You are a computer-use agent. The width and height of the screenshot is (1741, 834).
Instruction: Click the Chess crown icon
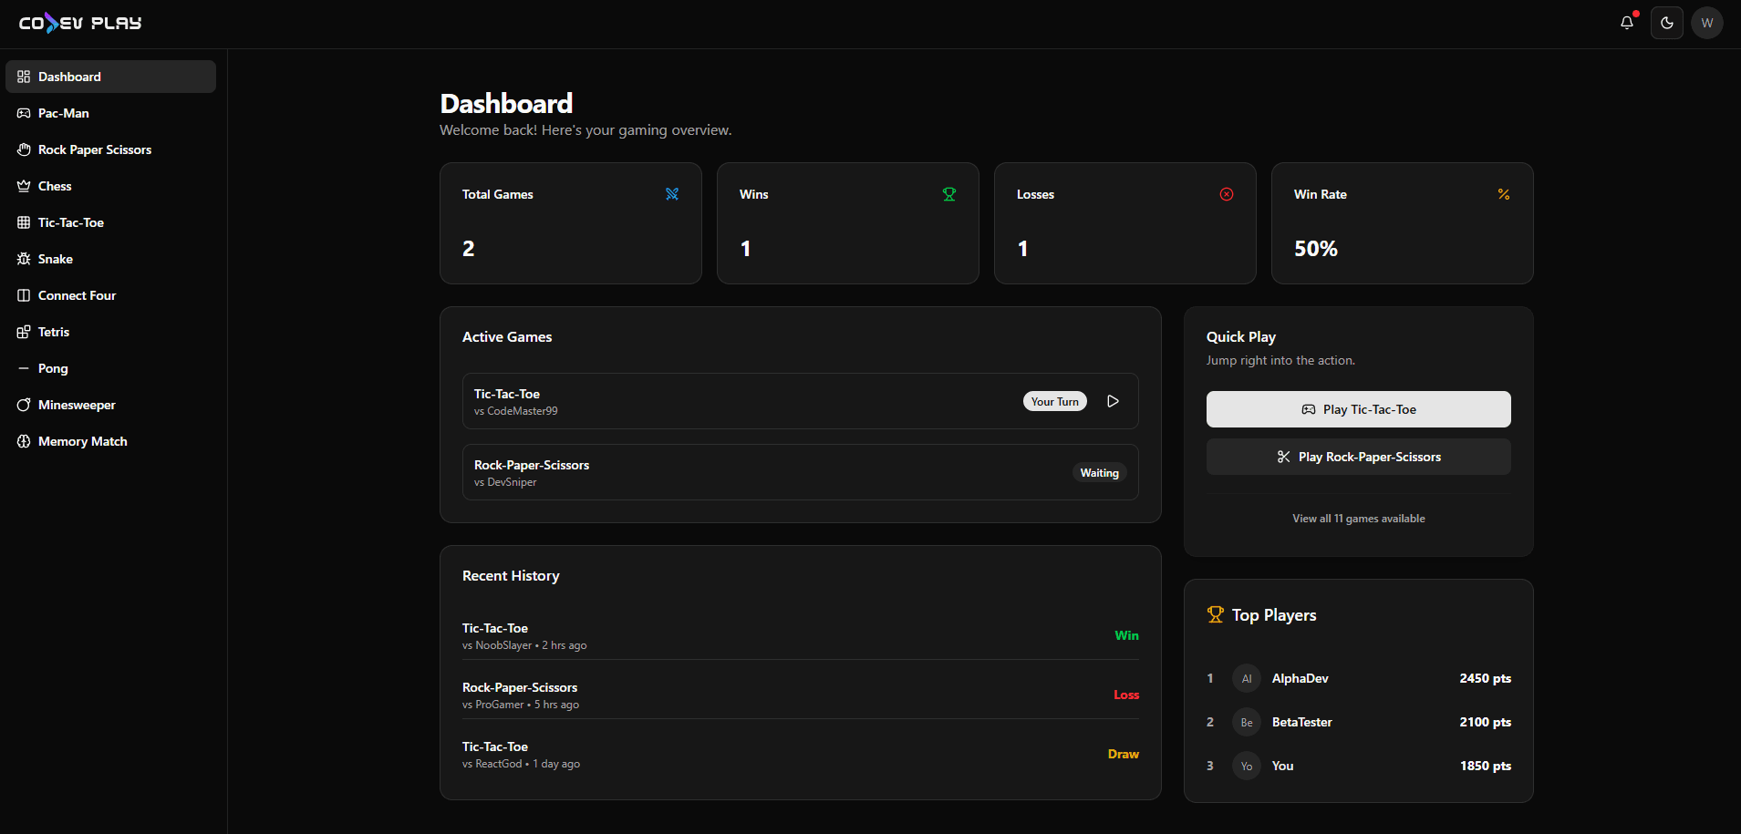pos(24,186)
